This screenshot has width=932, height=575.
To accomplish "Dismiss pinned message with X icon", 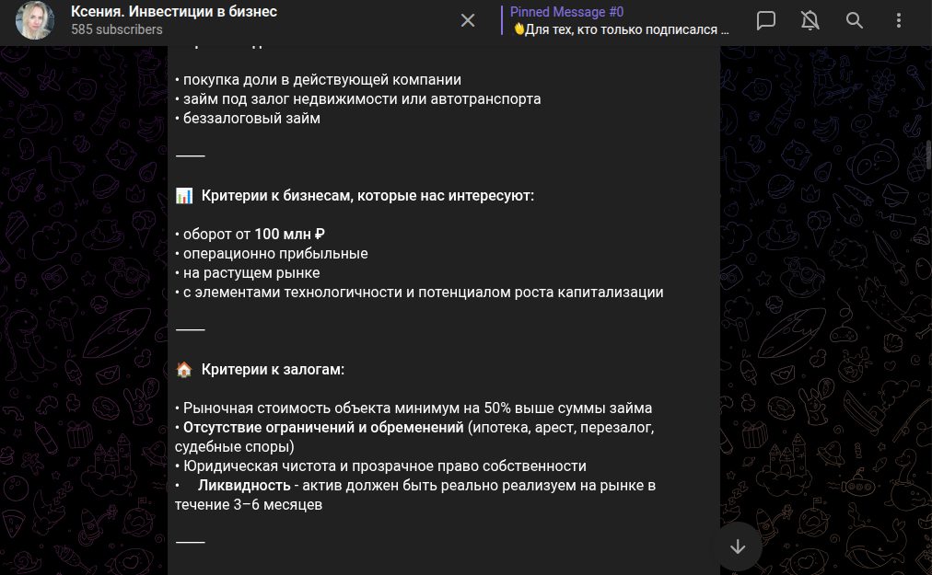I will 468,20.
